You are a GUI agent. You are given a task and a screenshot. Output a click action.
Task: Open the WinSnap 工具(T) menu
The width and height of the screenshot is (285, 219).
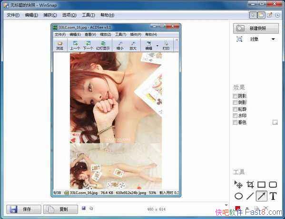click(x=88, y=15)
